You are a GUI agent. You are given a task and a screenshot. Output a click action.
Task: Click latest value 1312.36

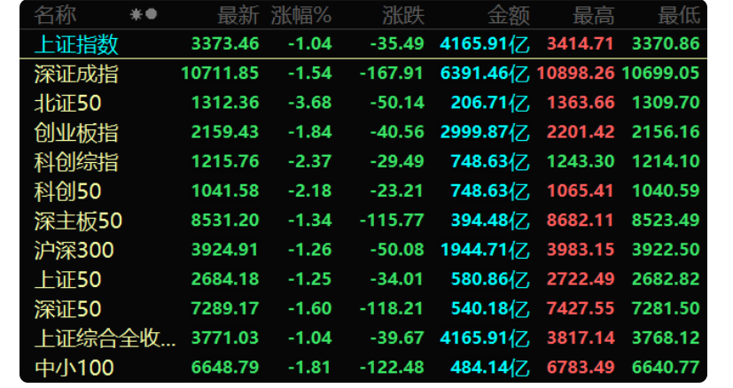(225, 103)
